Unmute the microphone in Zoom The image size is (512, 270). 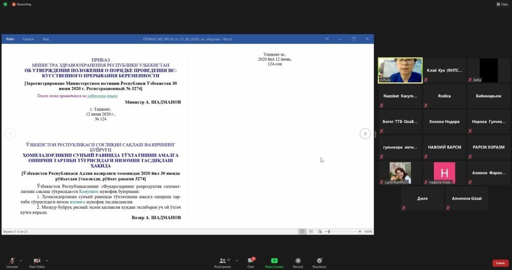click(x=12, y=261)
